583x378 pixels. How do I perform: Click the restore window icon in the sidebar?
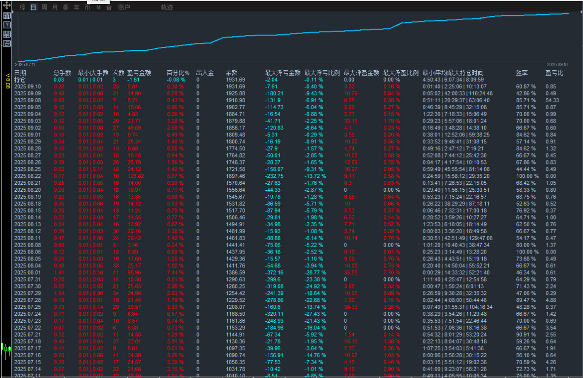click(7, 43)
